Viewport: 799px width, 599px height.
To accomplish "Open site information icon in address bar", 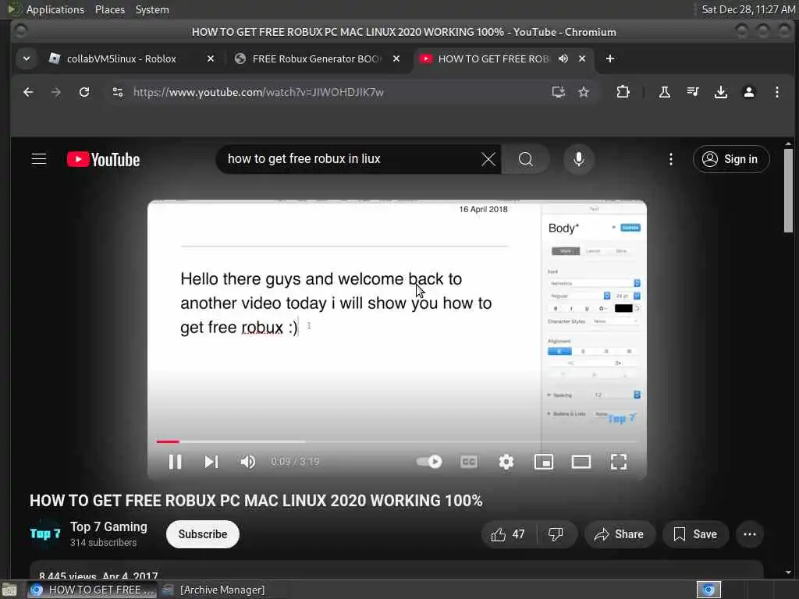I will coord(118,92).
